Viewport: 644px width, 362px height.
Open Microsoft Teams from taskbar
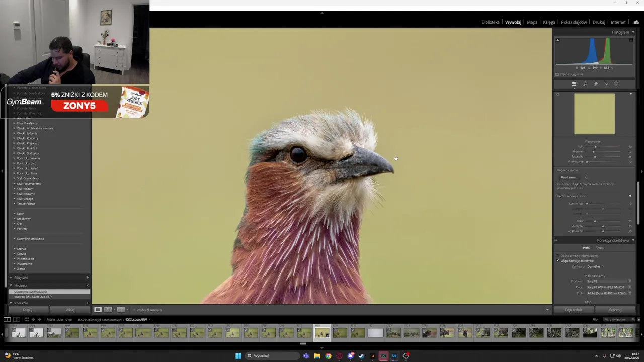pyautogui.click(x=306, y=356)
